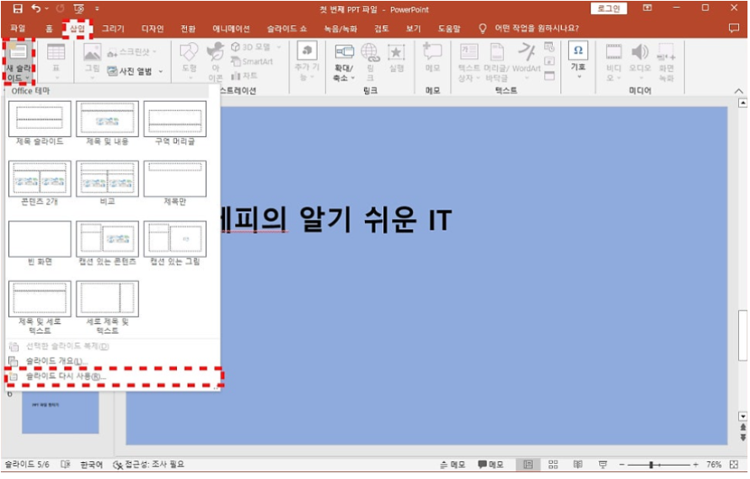Toggle the notes pane 메모 button
Screen dimensions: 750x479
pos(452,464)
